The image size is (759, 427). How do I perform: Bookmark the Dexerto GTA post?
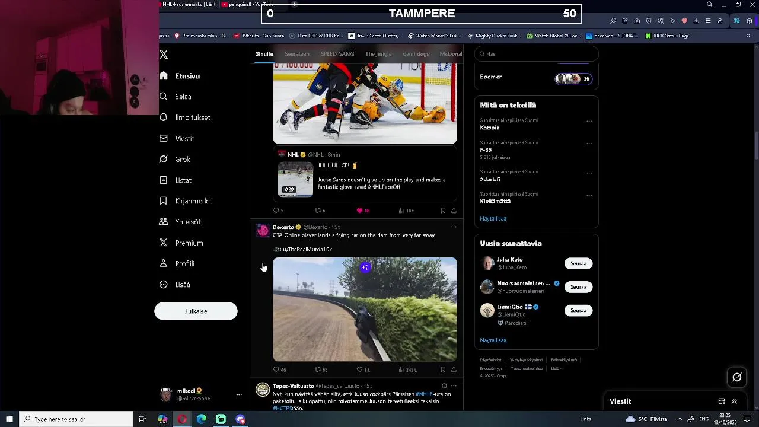(443, 369)
